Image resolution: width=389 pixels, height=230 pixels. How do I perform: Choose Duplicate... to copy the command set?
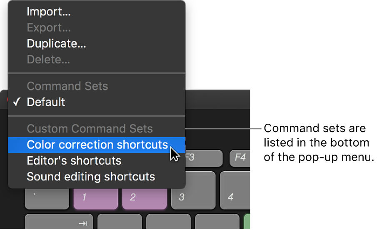[x=56, y=43]
